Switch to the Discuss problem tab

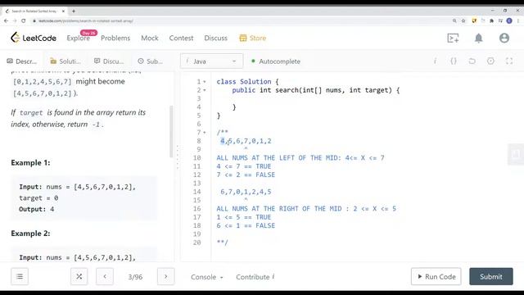[109, 61]
